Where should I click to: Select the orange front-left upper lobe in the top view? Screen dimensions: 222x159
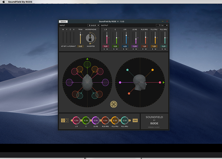coord(80,69)
